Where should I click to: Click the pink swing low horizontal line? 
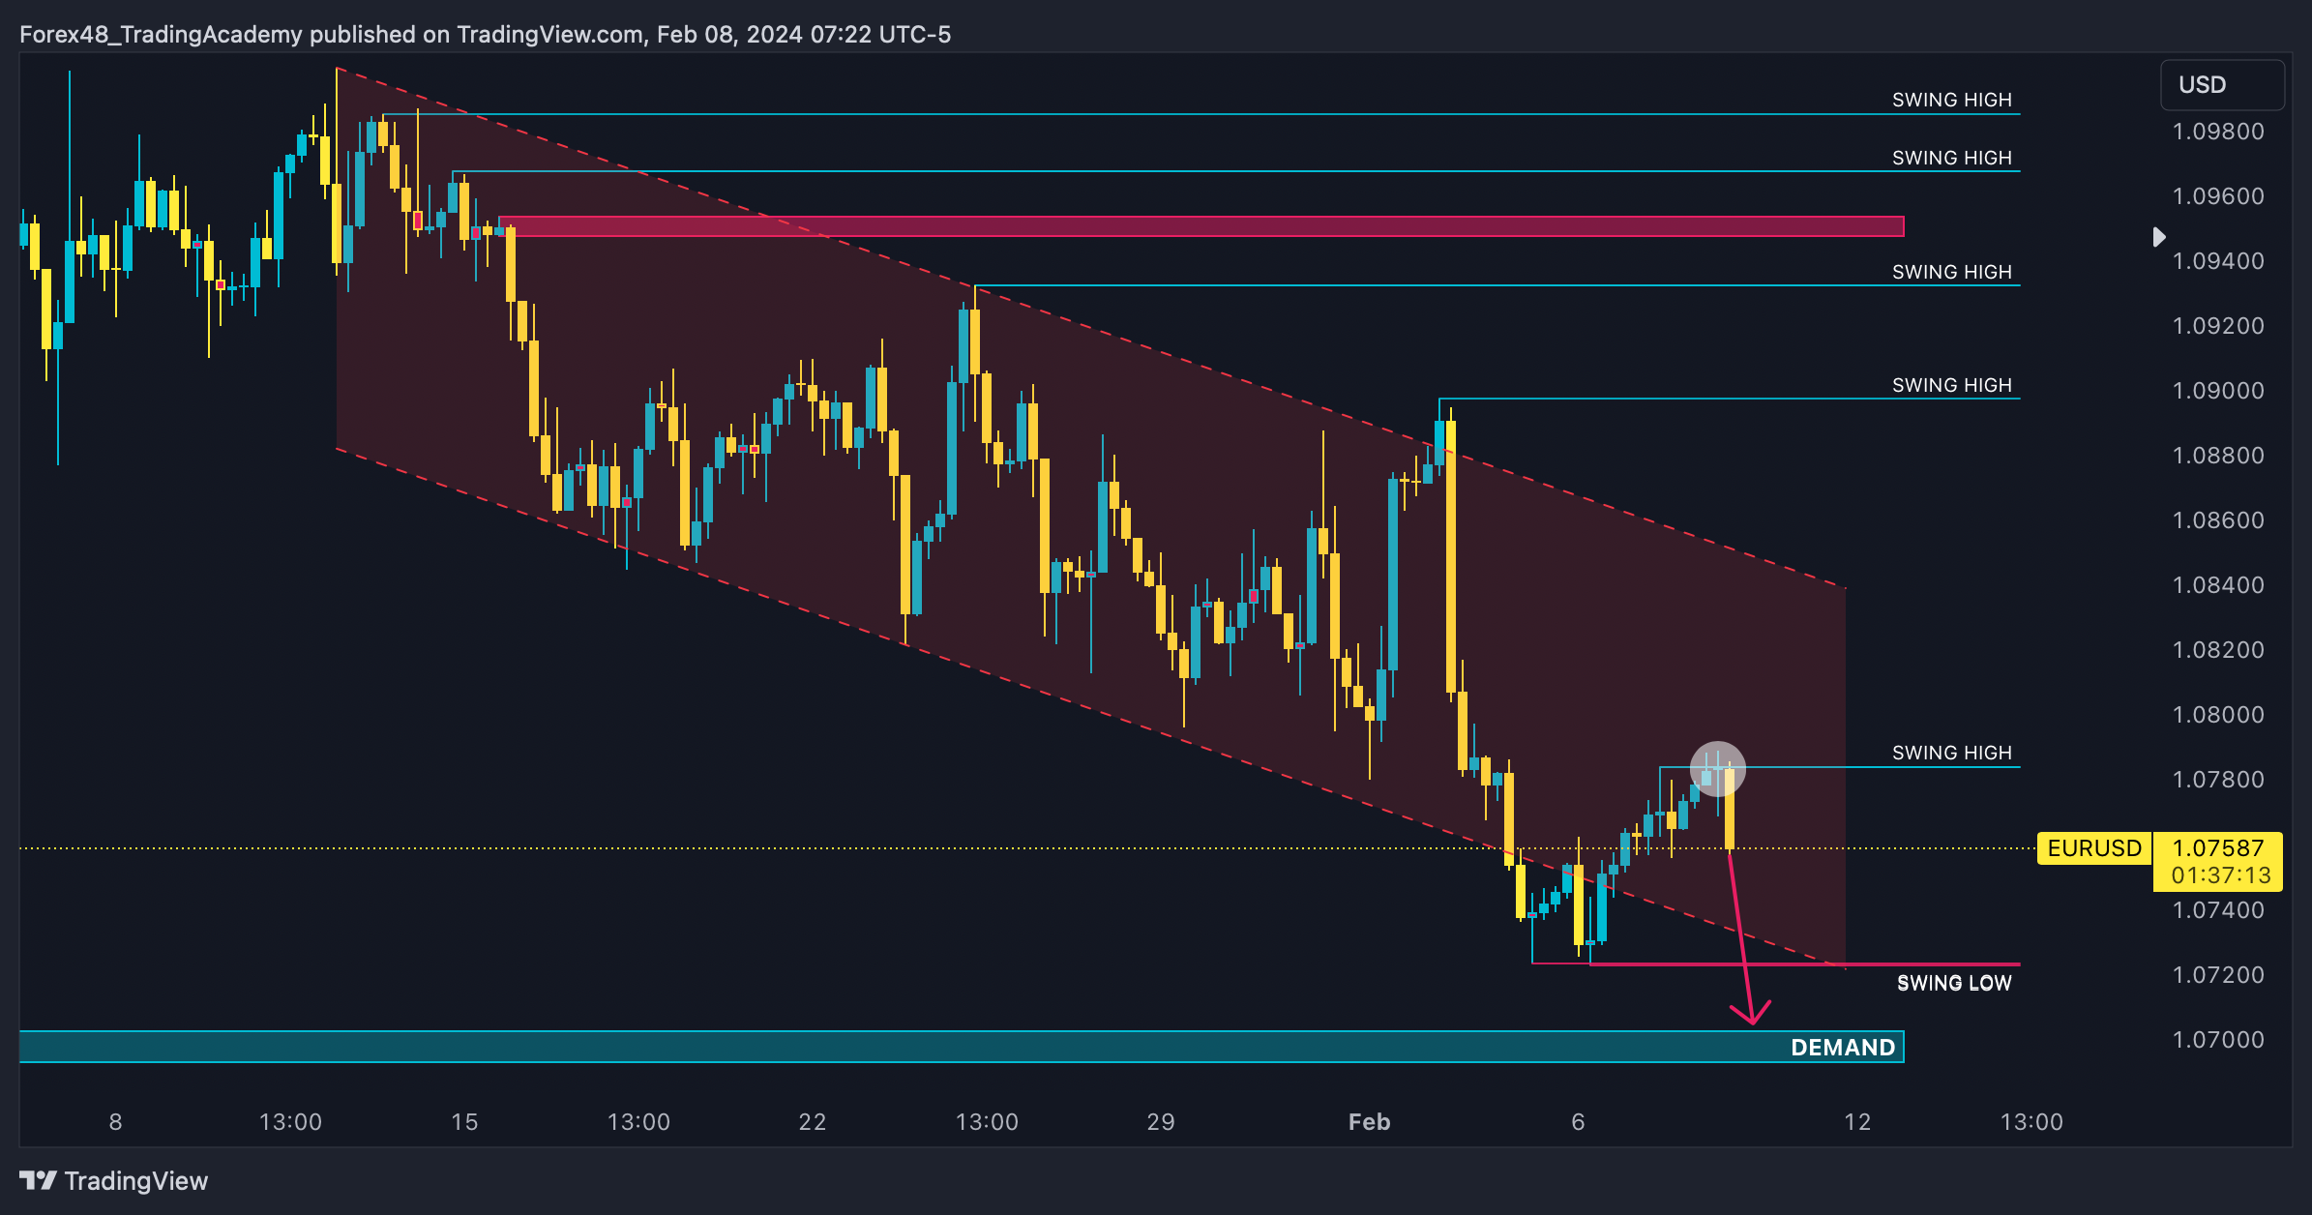pos(1805,964)
